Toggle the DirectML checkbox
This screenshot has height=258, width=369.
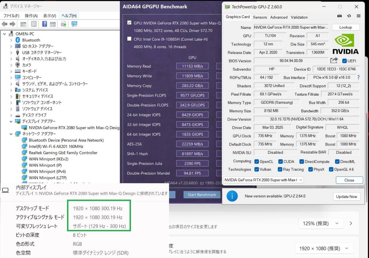337,161
